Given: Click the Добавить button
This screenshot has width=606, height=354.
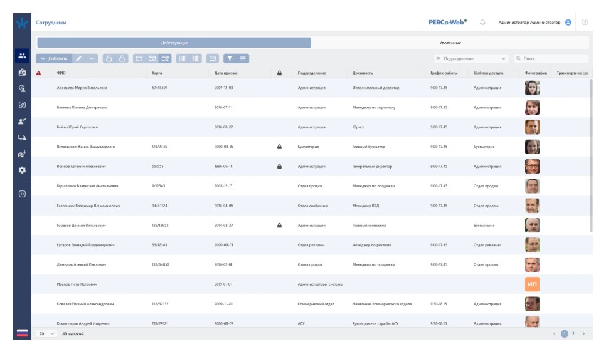Looking at the screenshot, I should [54, 58].
